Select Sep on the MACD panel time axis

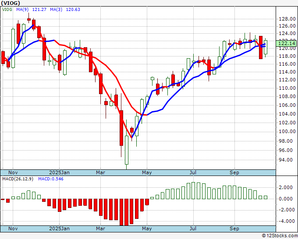pos(234,228)
